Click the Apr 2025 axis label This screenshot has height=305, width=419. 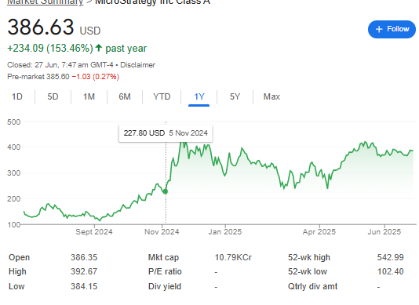pyautogui.click(x=319, y=232)
